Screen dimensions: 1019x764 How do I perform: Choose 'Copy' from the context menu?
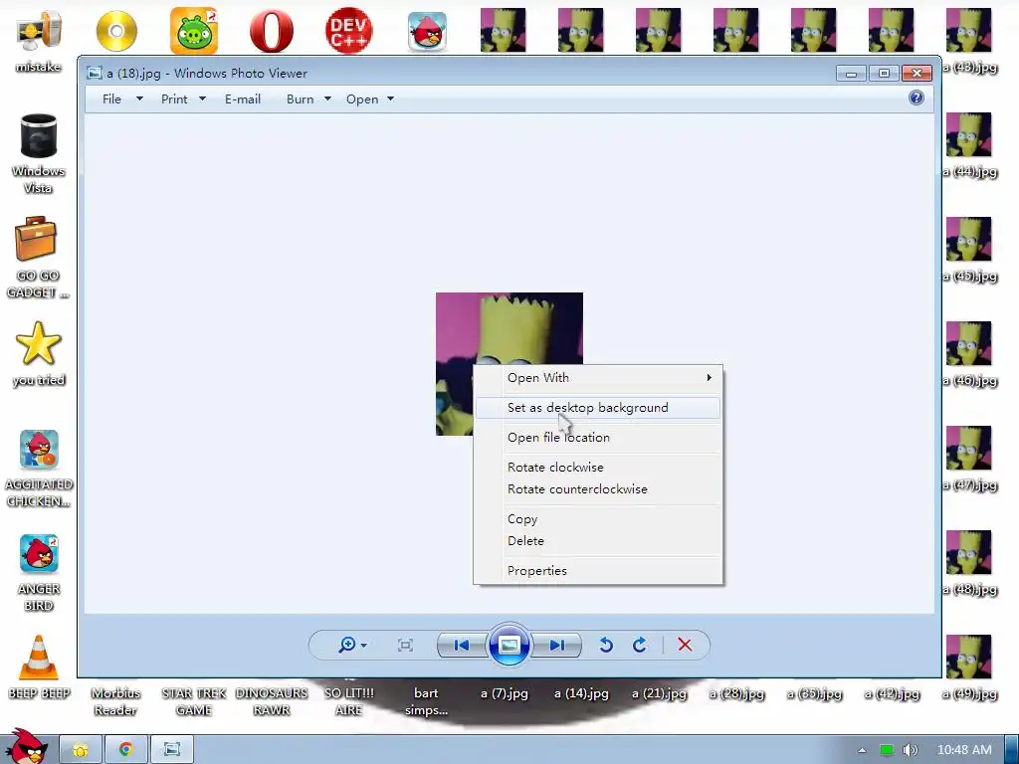598,519
